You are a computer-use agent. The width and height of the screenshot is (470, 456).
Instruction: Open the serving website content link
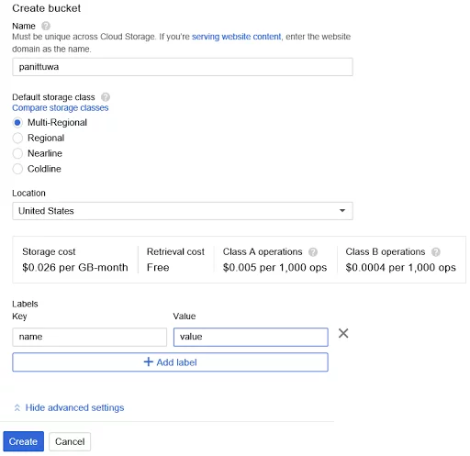point(236,37)
